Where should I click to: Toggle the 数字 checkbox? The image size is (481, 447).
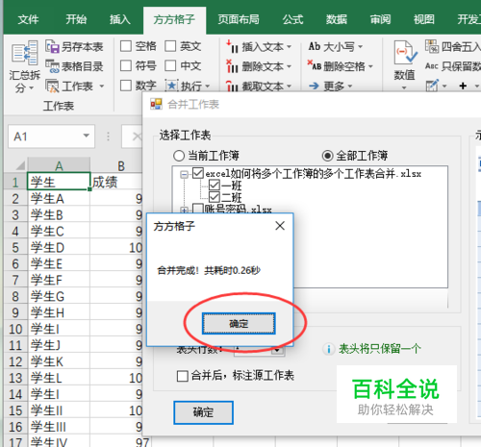click(126, 86)
